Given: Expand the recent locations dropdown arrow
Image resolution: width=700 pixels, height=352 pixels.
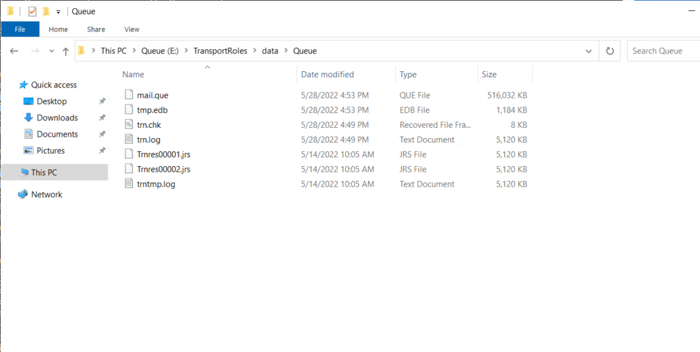Looking at the screenshot, I should pos(51,51).
